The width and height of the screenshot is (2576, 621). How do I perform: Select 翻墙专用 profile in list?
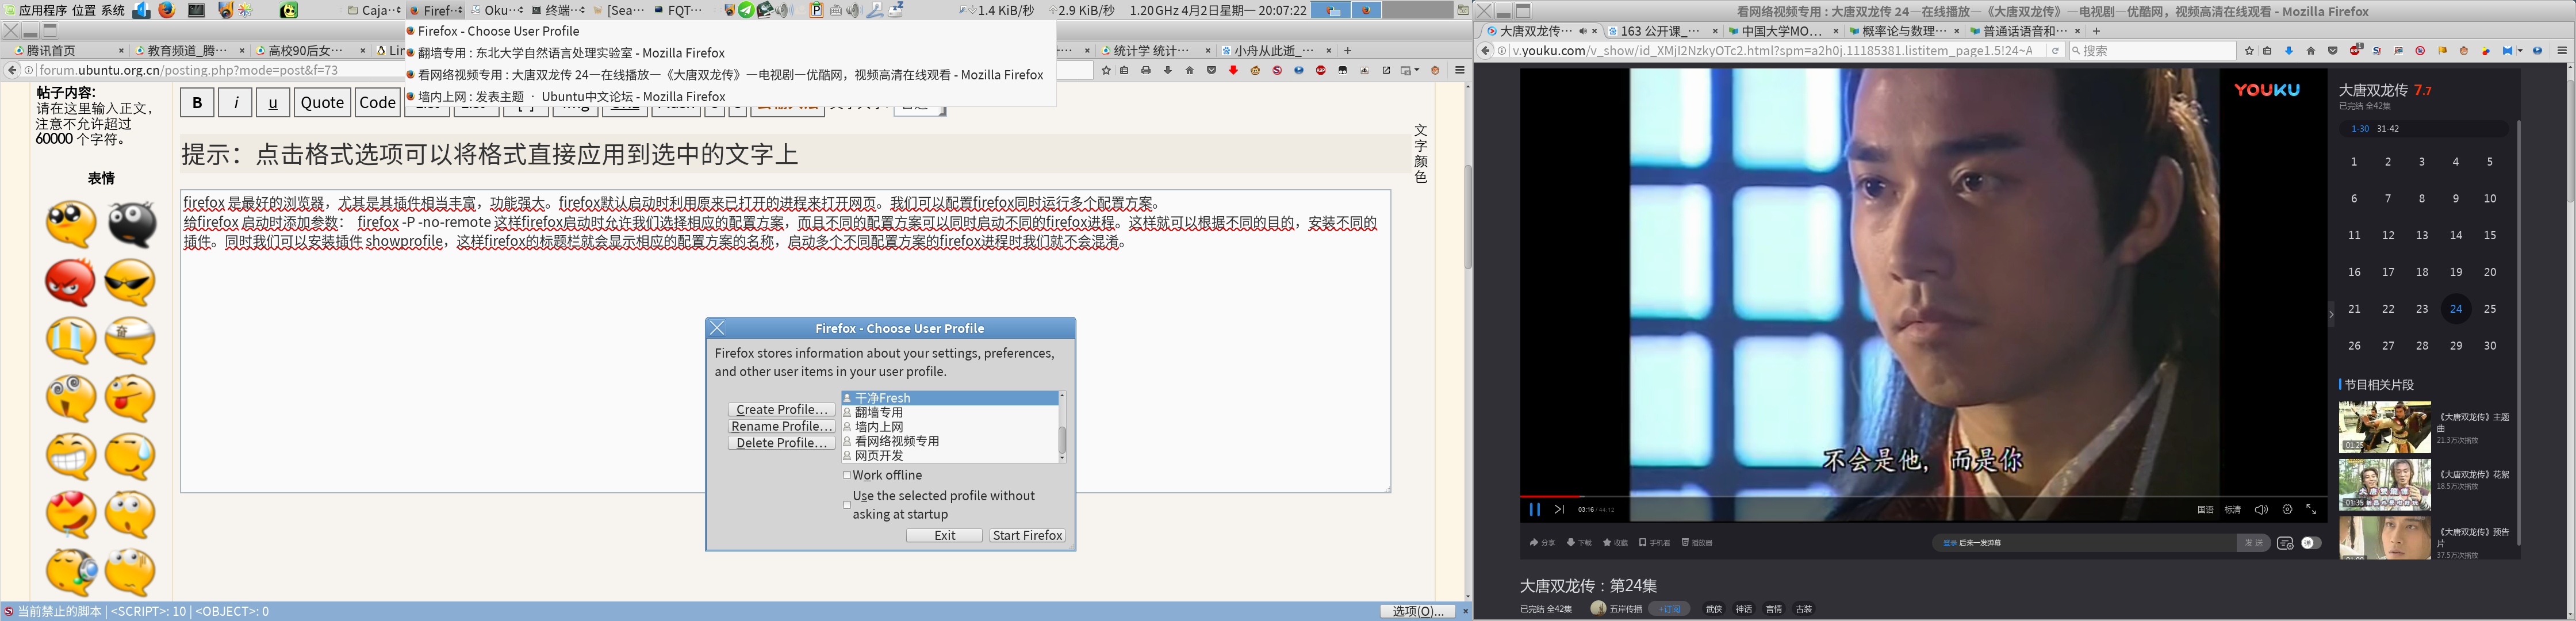950,412
